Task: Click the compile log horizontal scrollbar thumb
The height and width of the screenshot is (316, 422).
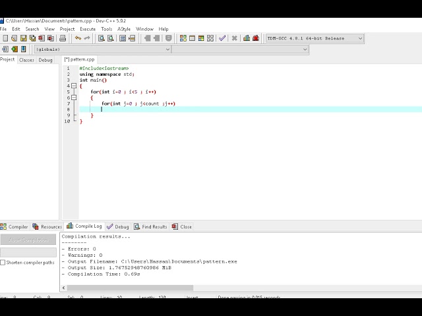Action: 131,288
